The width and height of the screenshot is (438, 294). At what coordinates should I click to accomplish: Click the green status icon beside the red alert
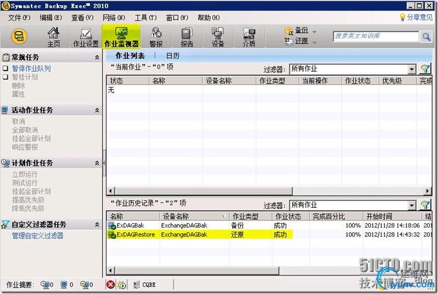click(122, 284)
